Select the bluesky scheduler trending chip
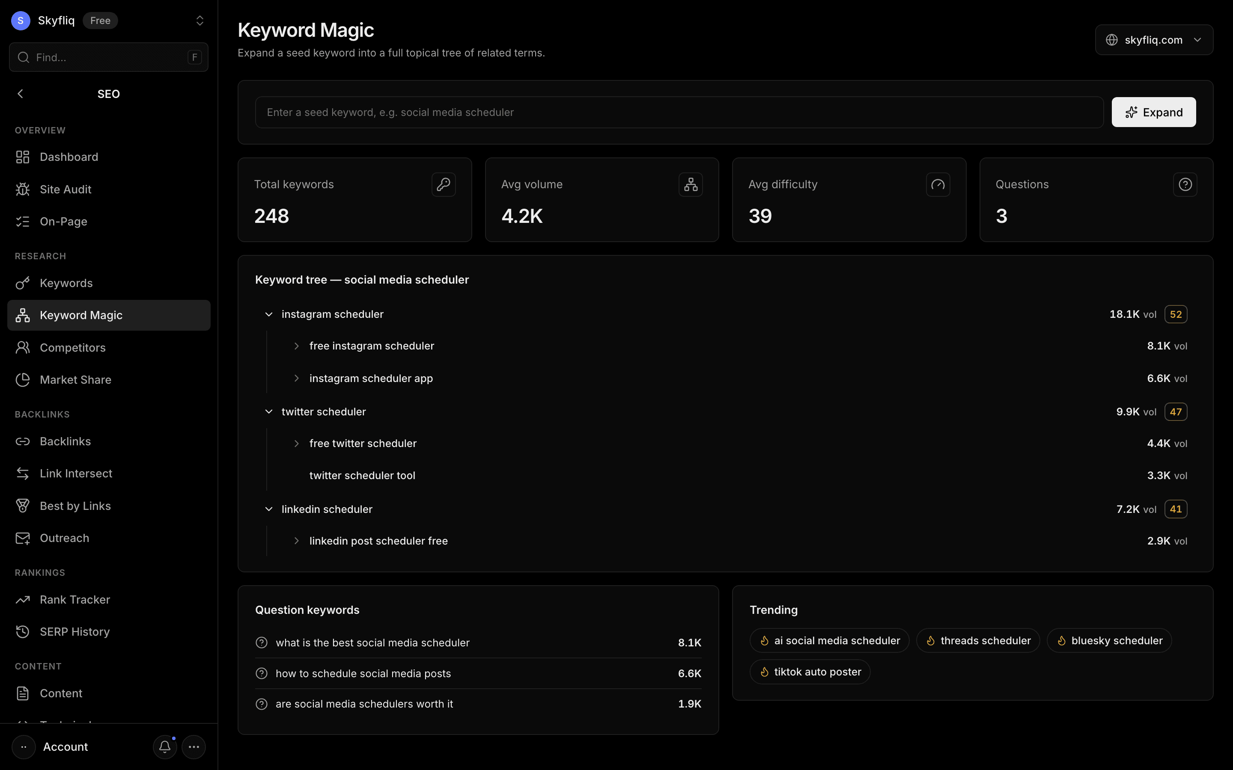 click(x=1109, y=641)
